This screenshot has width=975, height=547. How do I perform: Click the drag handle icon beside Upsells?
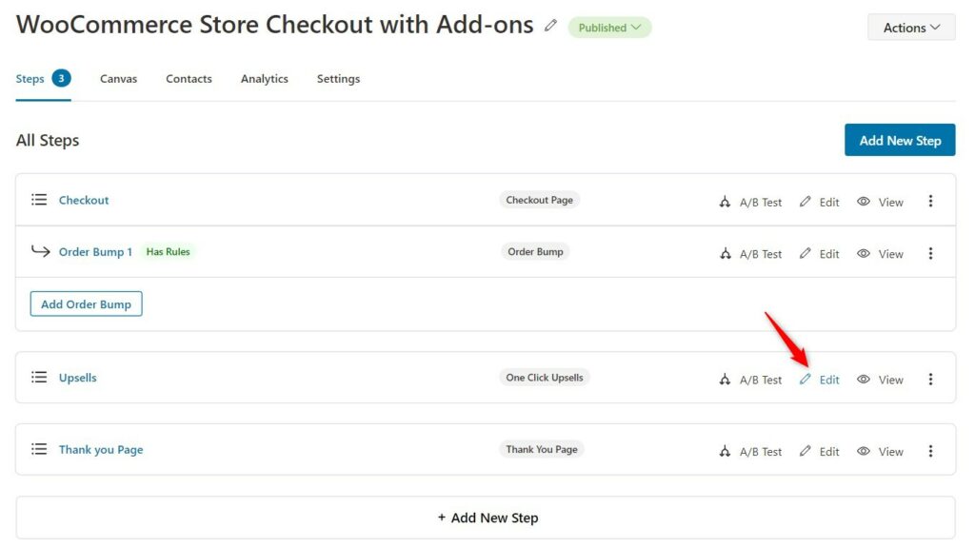[x=39, y=378]
